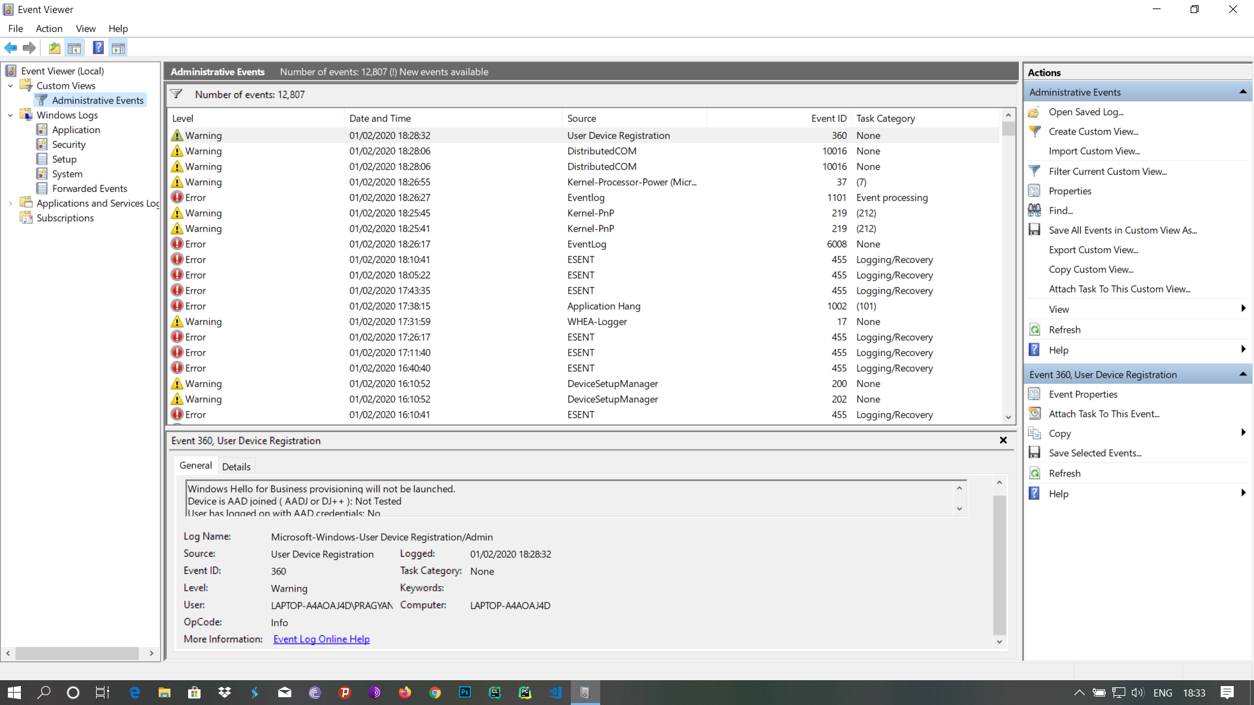
Task: Click Export Custom View action
Action: point(1093,249)
